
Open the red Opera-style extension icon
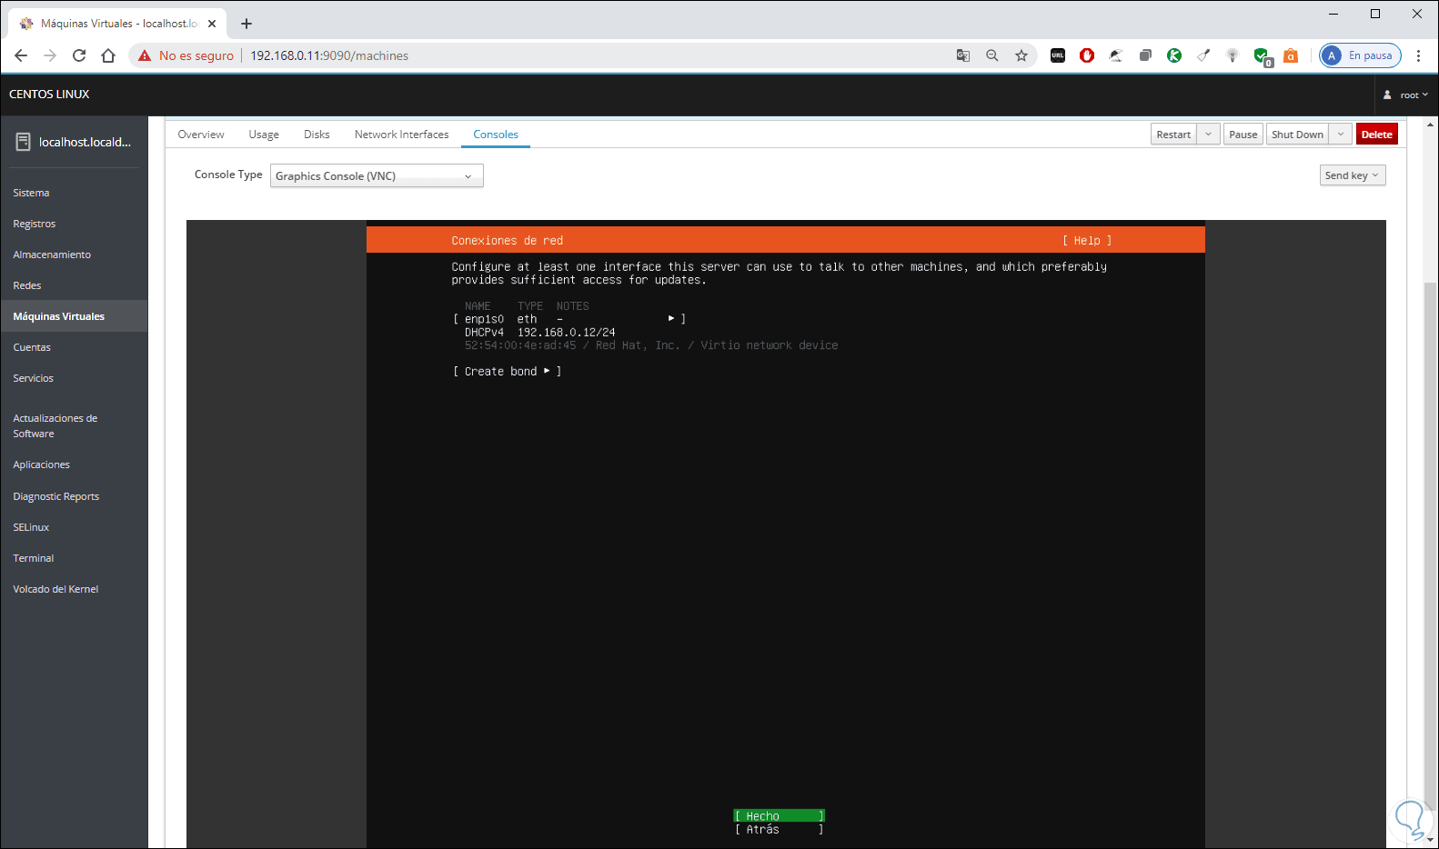pyautogui.click(x=1087, y=55)
